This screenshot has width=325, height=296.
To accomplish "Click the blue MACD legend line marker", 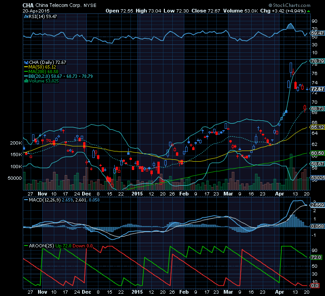I will [x=26, y=200].
